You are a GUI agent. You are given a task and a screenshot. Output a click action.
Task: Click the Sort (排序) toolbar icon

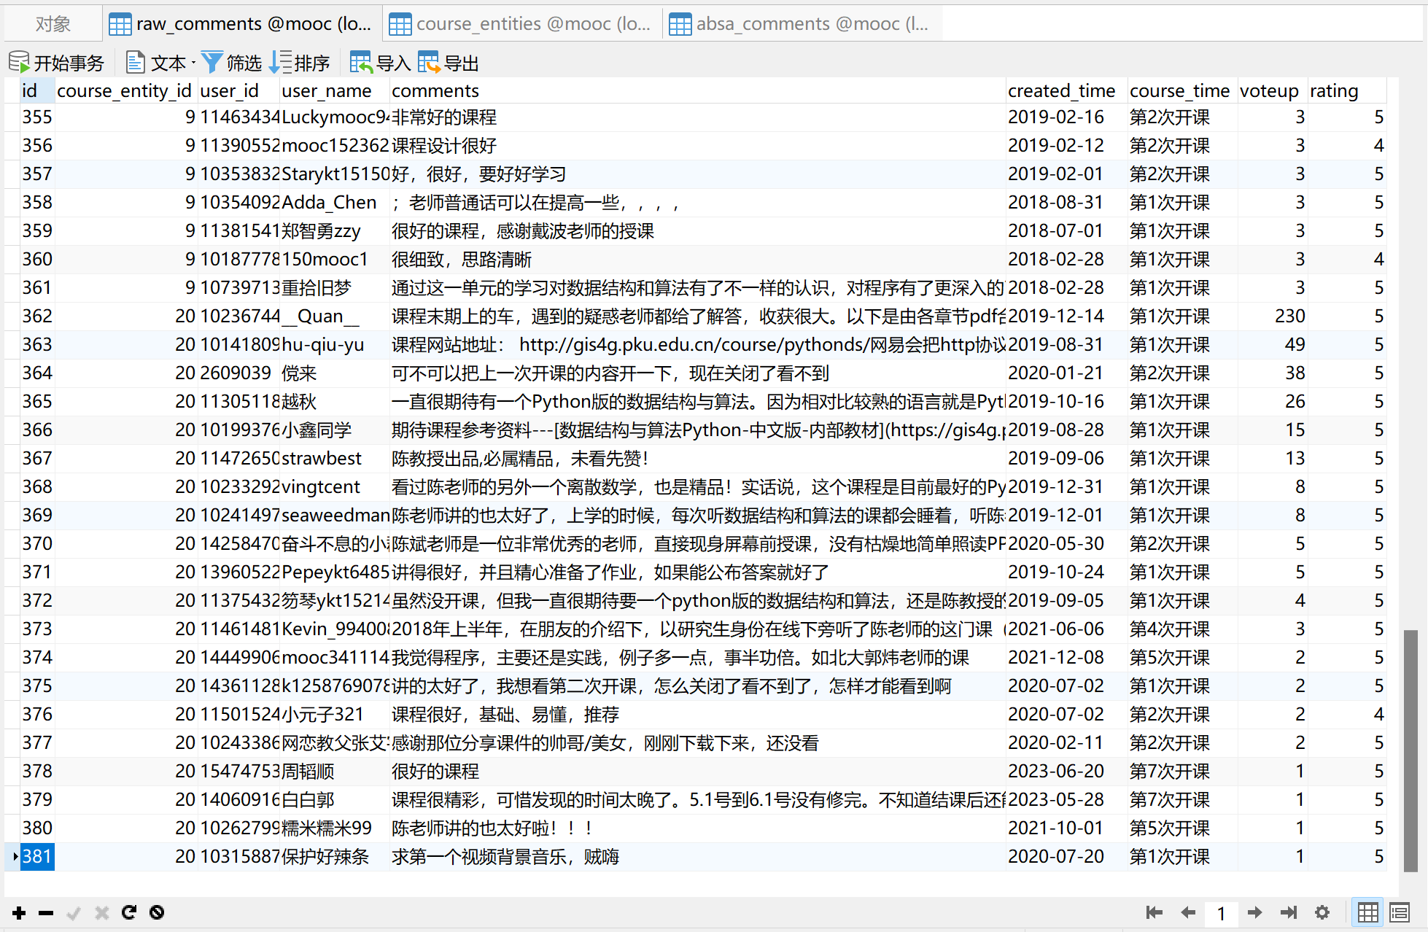click(x=280, y=63)
